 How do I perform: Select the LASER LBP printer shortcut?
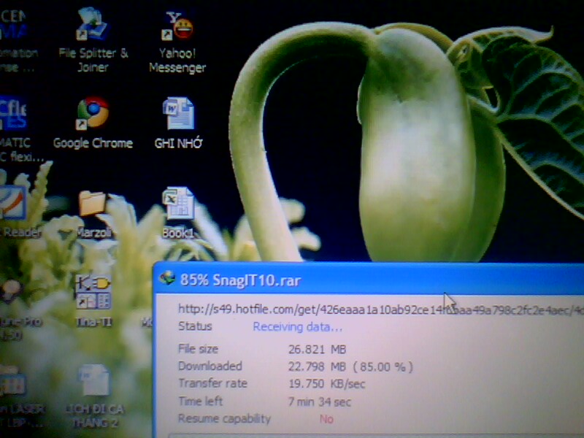[x=13, y=384]
